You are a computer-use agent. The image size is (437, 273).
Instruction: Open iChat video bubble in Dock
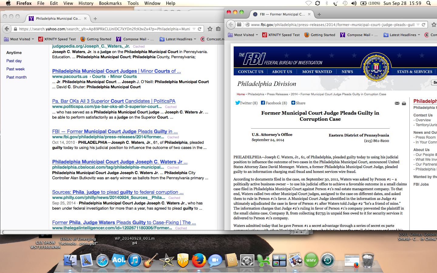[215, 261]
